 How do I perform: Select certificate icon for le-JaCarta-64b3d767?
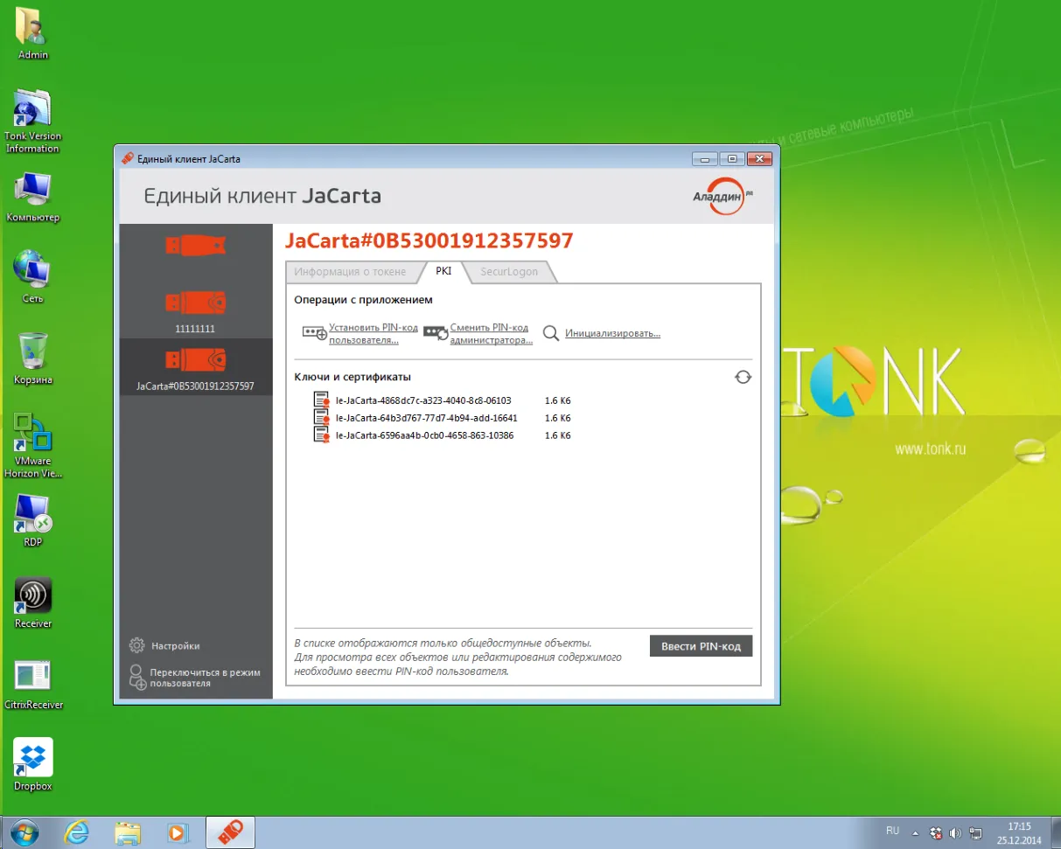click(x=321, y=418)
